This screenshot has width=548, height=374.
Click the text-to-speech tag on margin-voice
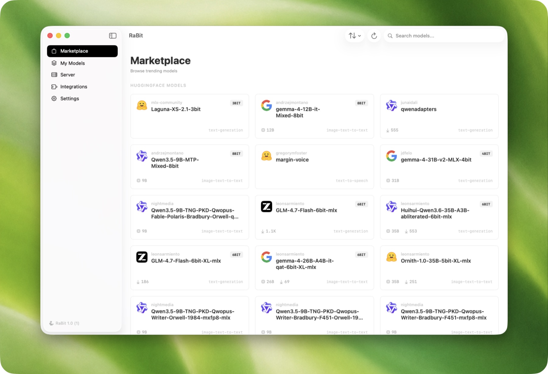(352, 181)
